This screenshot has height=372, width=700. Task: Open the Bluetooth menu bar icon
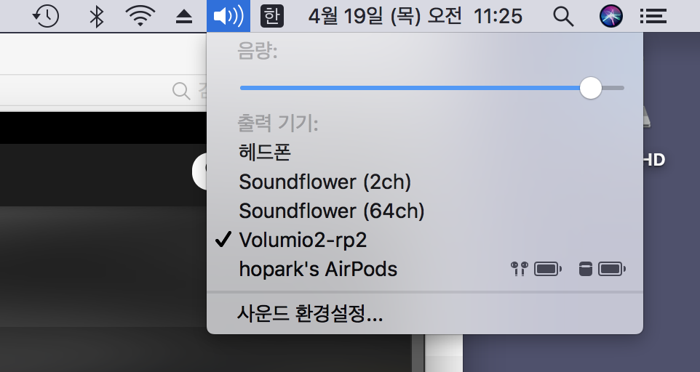pos(97,16)
